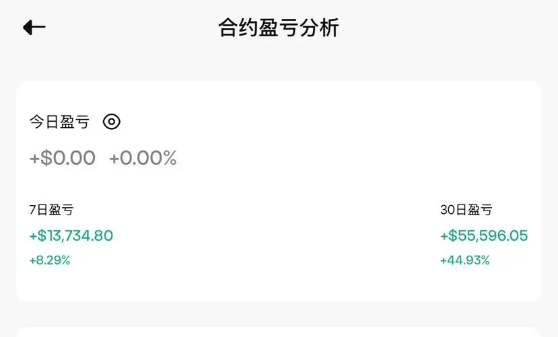Open the 7日盈亏 label
Image resolution: width=558 pixels, height=337 pixels.
tap(52, 210)
